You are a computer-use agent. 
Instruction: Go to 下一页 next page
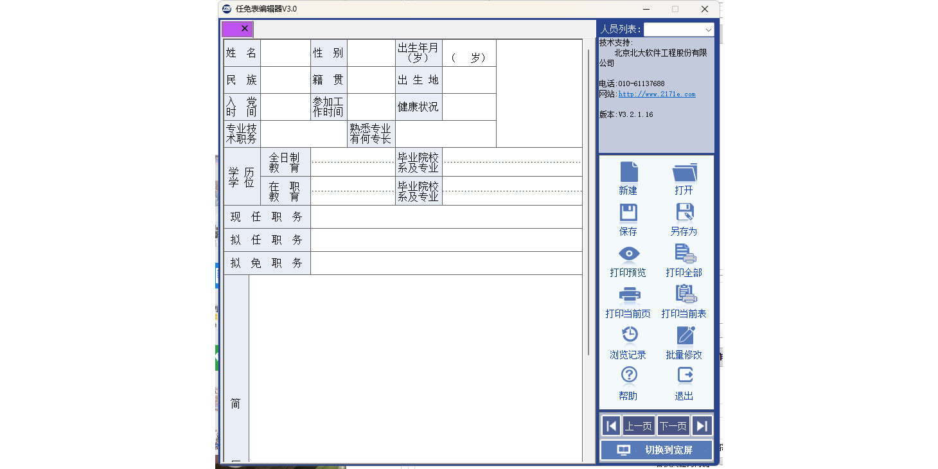673,426
